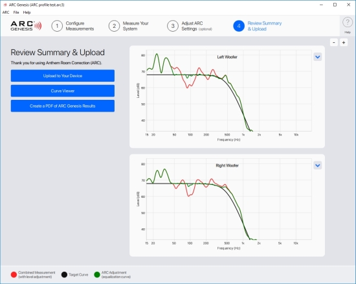Click the black Target Curve legend swatch
This screenshot has width=356, height=284.
pos(64,274)
